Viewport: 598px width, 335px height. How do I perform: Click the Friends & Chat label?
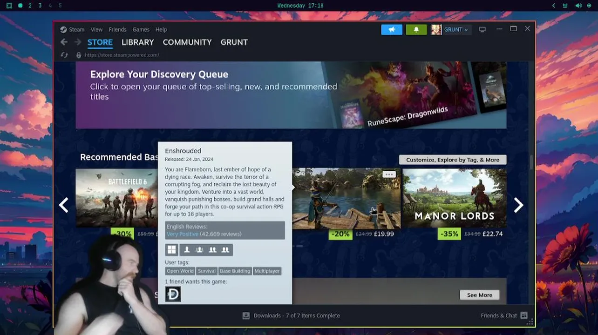499,315
